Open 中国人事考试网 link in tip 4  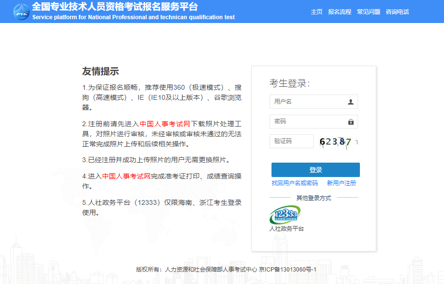coord(126,176)
